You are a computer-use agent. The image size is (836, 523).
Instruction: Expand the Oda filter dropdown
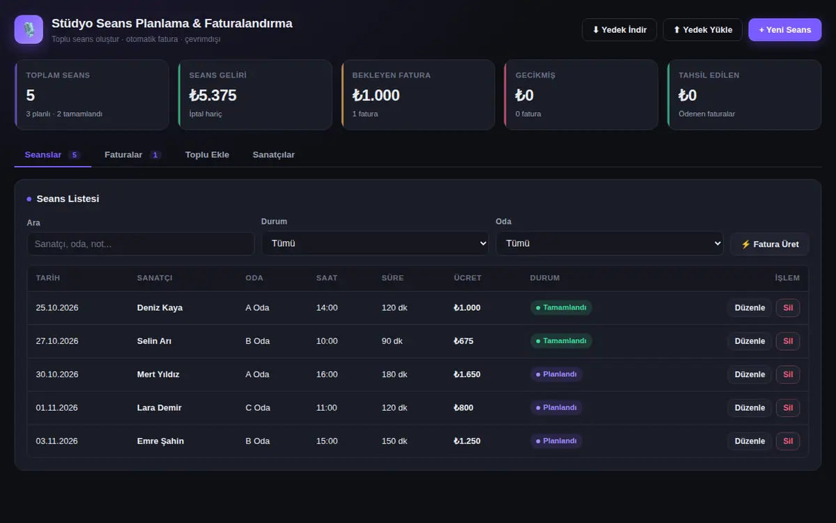point(610,243)
